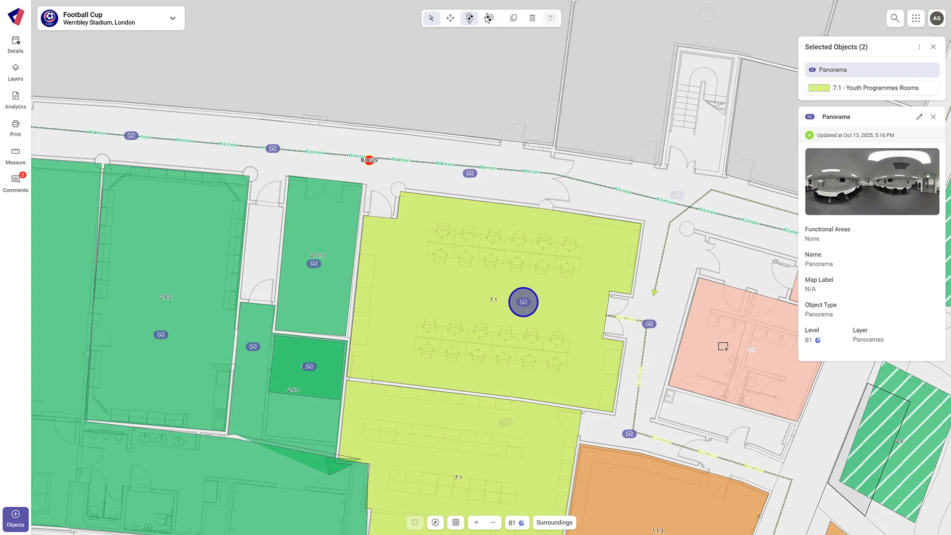Screen dimensions: 951x535
Task: Open the Football Cup project dropdown
Action: click(x=172, y=18)
